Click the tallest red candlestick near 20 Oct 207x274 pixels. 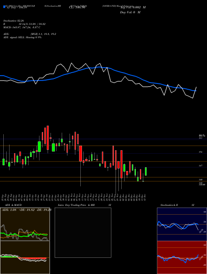click(x=48, y=138)
